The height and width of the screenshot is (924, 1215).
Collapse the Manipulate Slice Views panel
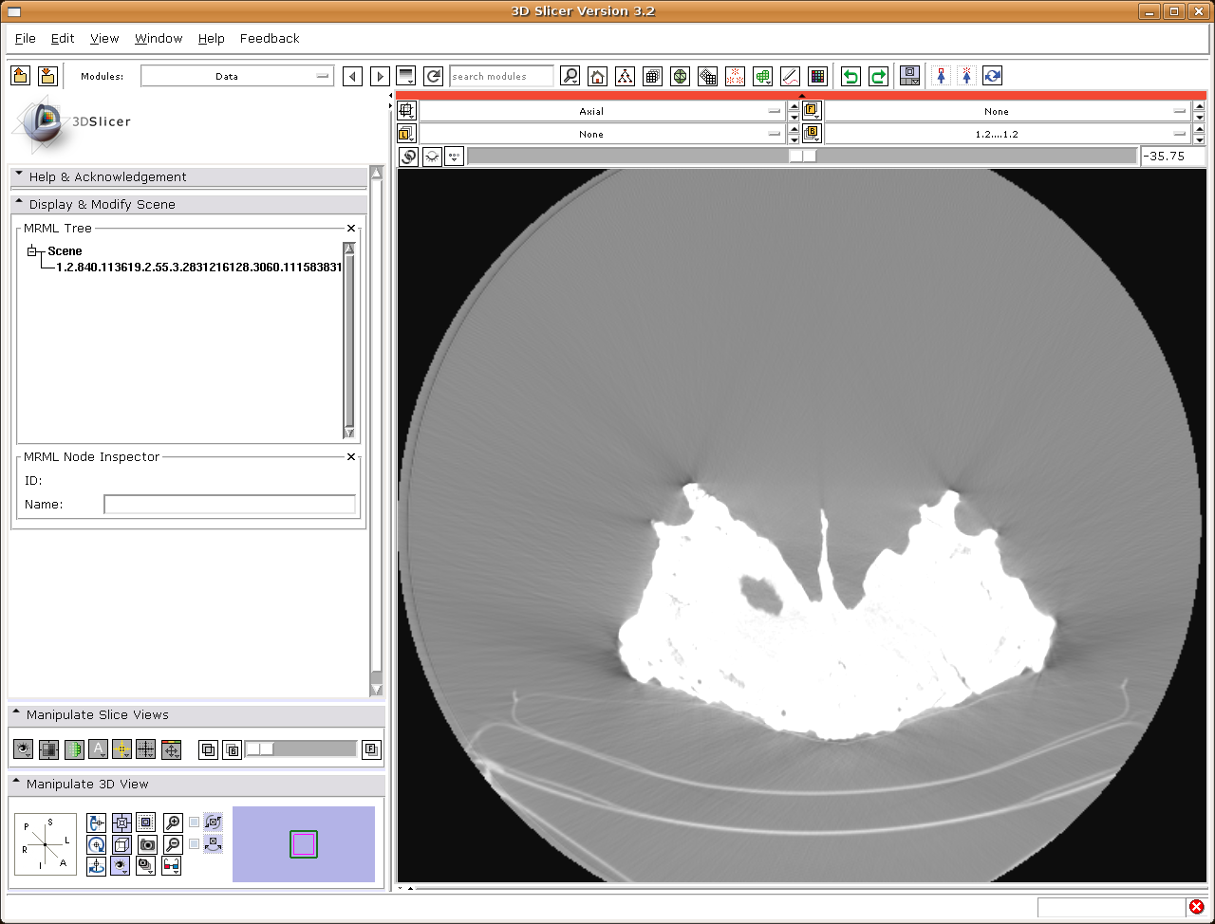pyautogui.click(x=196, y=714)
